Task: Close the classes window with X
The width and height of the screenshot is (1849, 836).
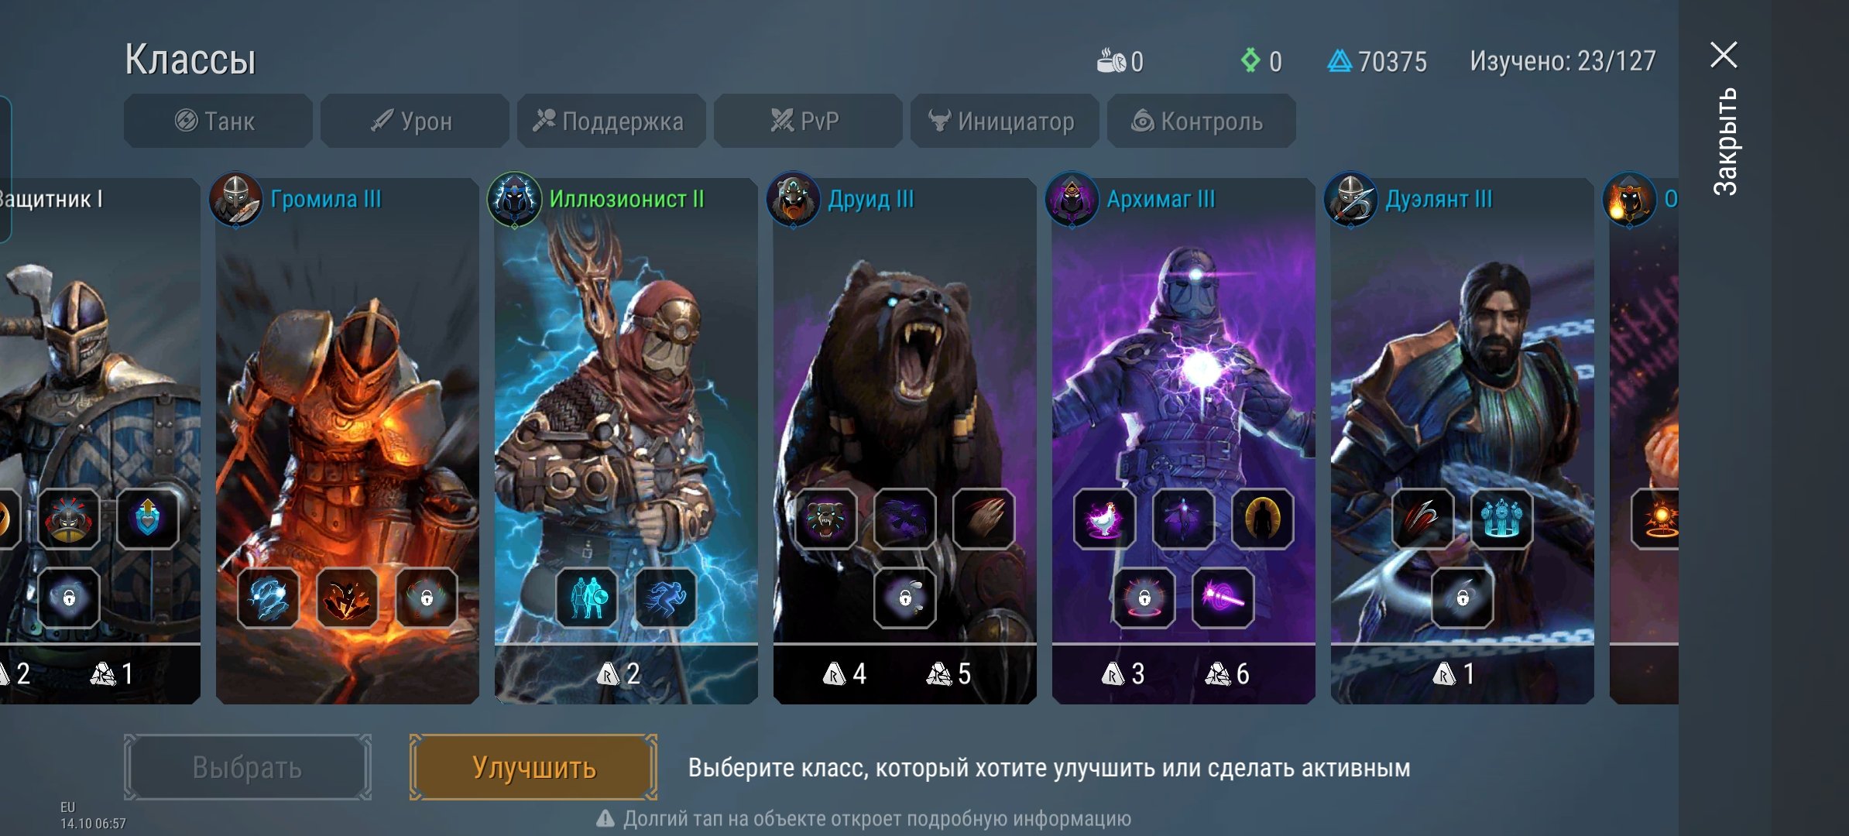Action: pyautogui.click(x=1724, y=55)
